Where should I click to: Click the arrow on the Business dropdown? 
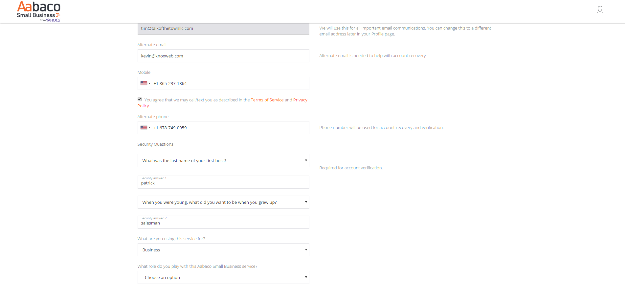[x=306, y=250]
